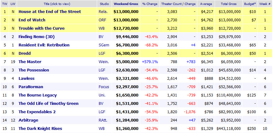Click the +579.1% change value
273x133 pixels.
click(150, 62)
